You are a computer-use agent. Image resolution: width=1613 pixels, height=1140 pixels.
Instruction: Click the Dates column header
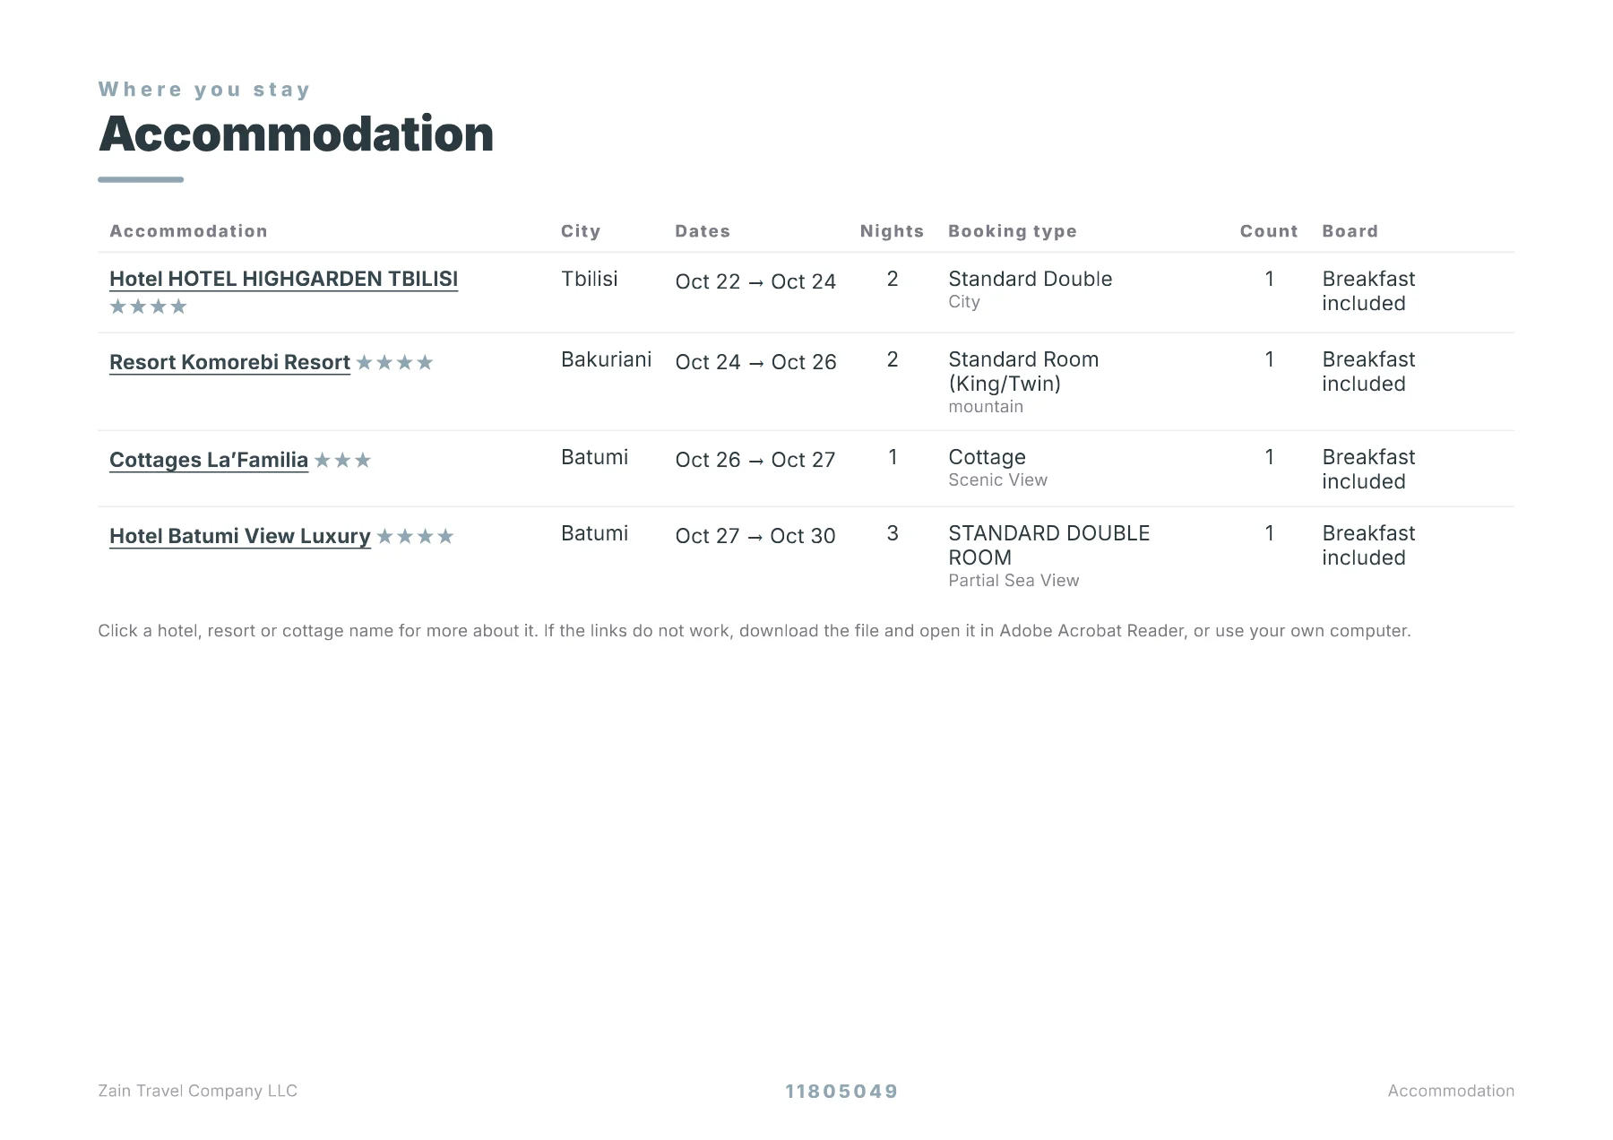(x=703, y=231)
